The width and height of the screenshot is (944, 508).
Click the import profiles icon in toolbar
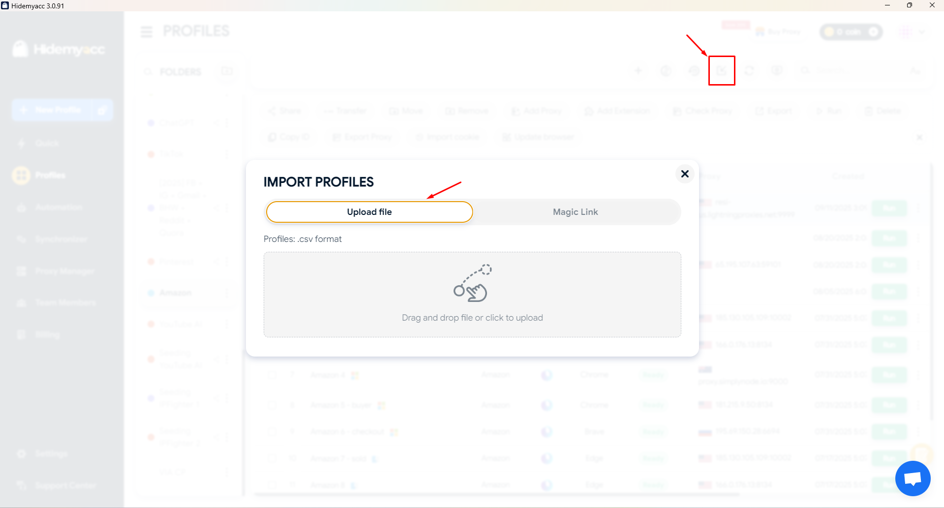pos(721,71)
